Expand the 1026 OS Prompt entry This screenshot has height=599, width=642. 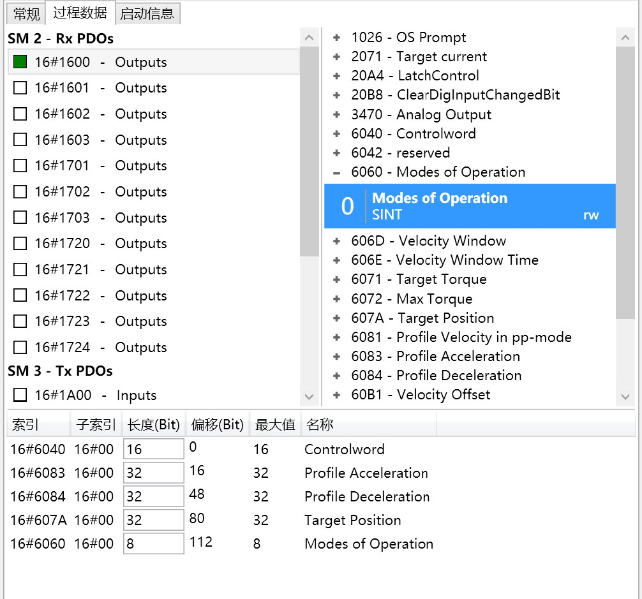click(x=337, y=38)
